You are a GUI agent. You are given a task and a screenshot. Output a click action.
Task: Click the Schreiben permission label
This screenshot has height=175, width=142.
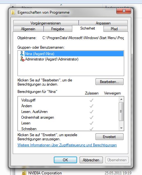[29, 129]
